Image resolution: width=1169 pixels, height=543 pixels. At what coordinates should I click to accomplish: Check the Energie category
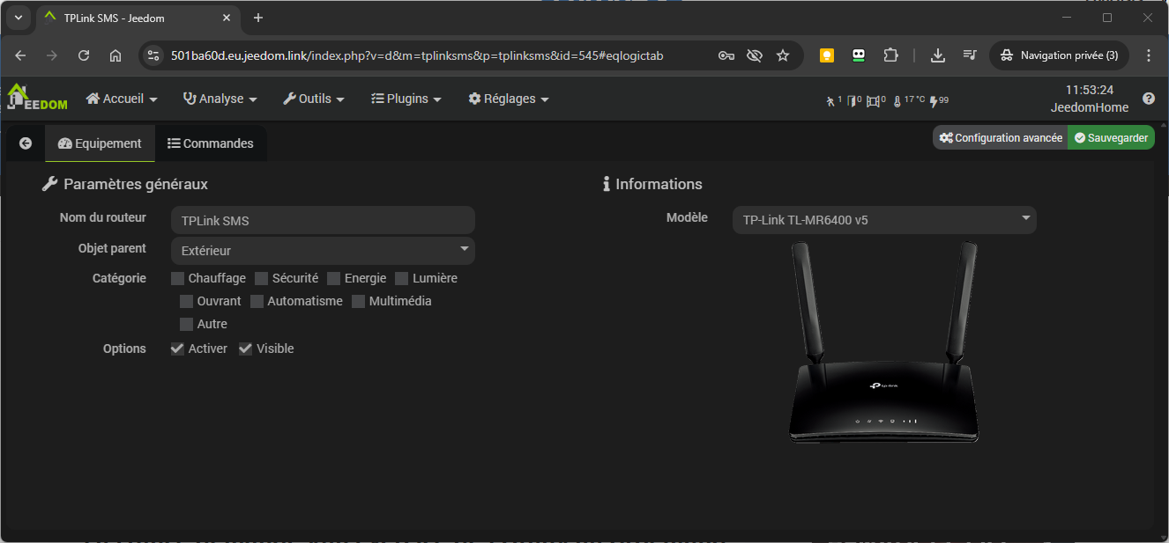coord(334,278)
